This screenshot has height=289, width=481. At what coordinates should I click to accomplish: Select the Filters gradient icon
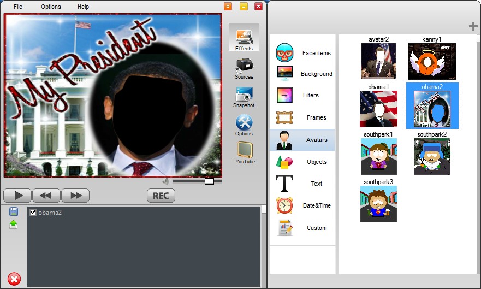284,95
